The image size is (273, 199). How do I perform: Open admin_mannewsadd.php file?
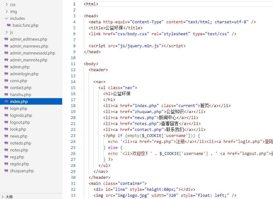(32, 53)
